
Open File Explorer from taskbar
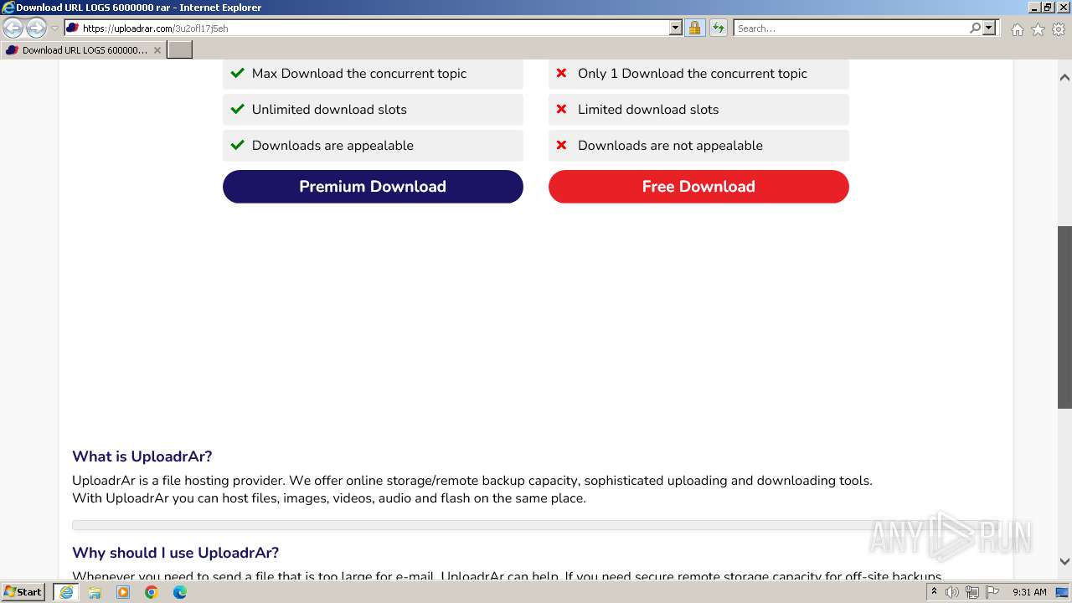point(95,592)
